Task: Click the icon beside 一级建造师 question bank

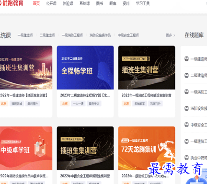Action: (186, 59)
